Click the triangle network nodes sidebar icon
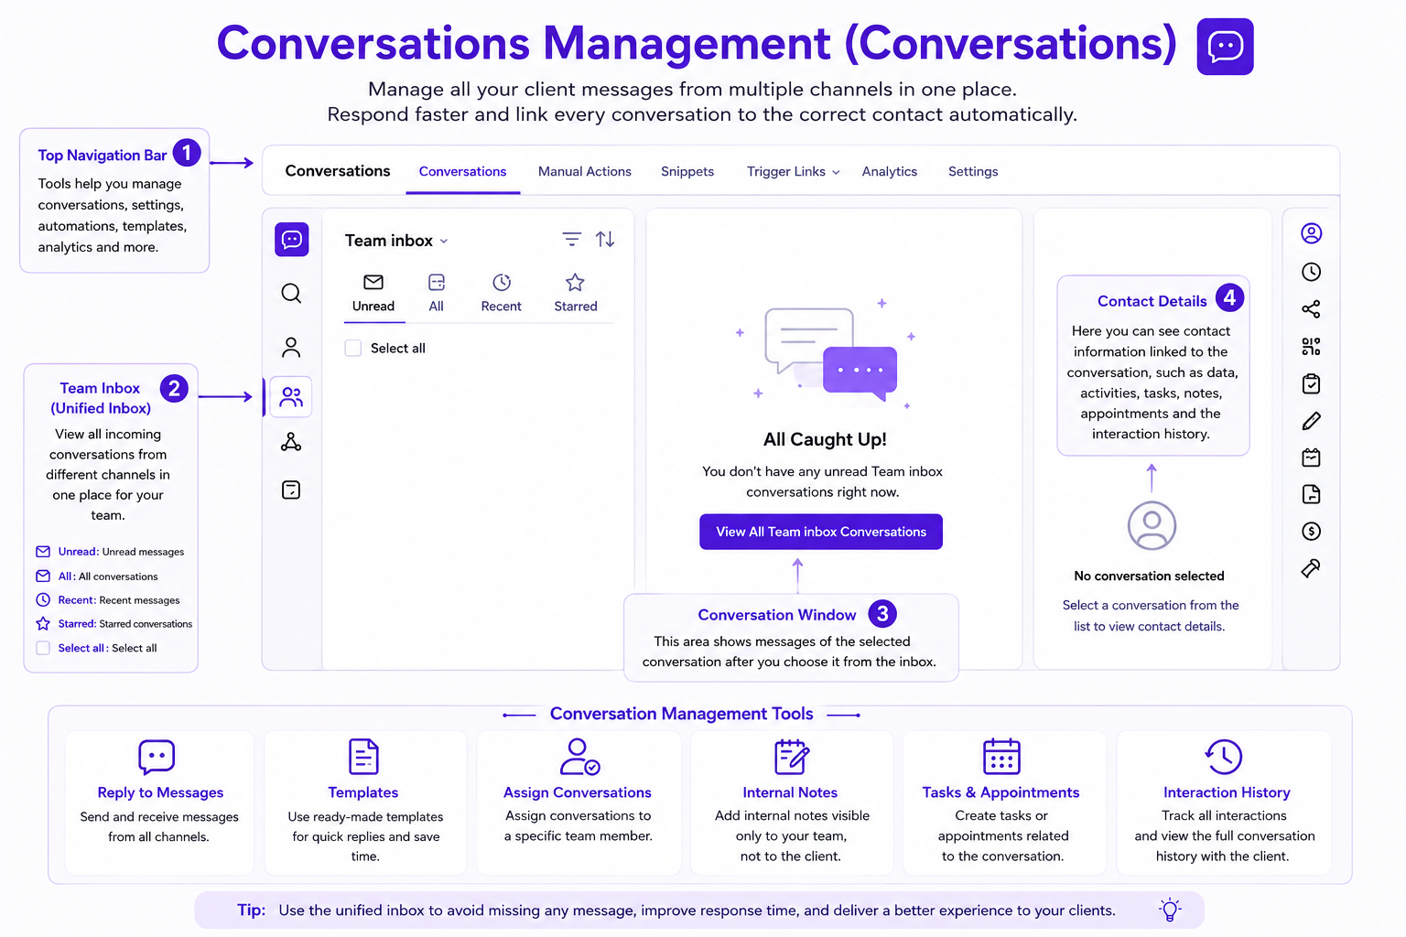The width and height of the screenshot is (1406, 937). coord(291,442)
